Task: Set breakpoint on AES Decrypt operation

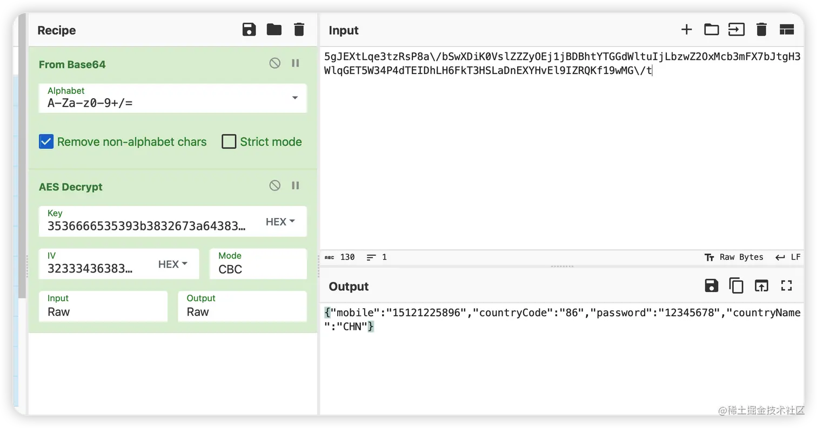Action: point(296,186)
